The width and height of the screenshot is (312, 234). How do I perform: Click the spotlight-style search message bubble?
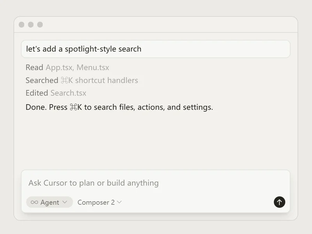156,49
